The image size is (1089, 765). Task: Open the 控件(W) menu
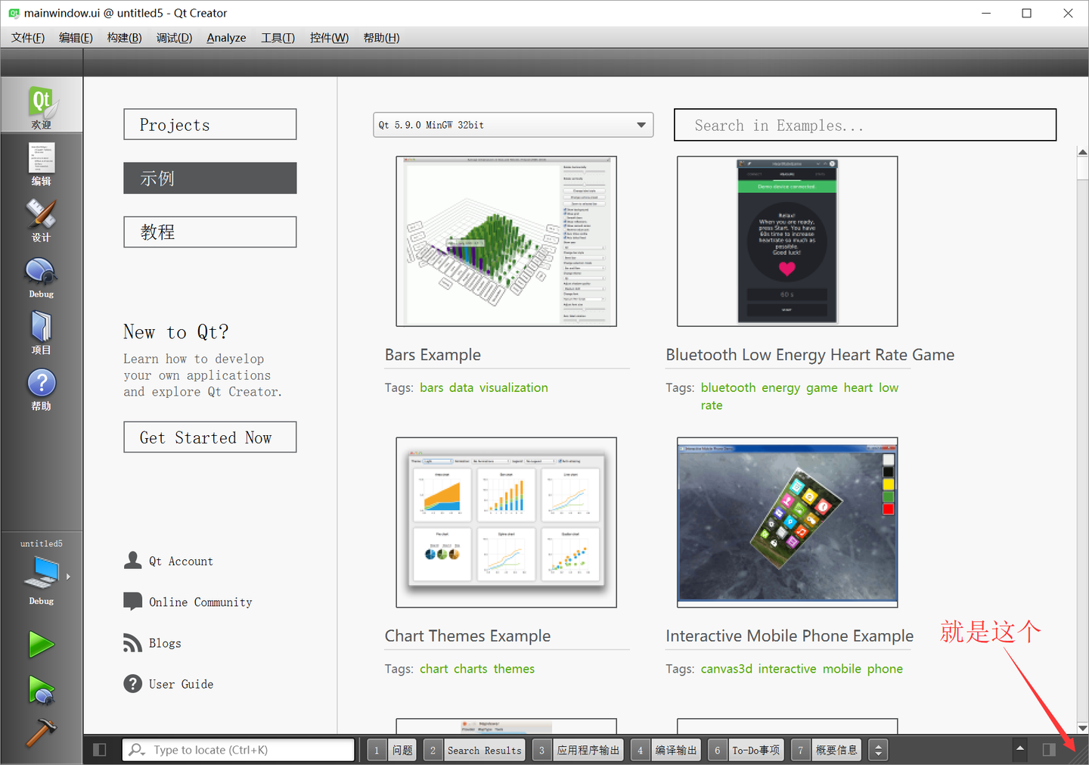(x=329, y=38)
